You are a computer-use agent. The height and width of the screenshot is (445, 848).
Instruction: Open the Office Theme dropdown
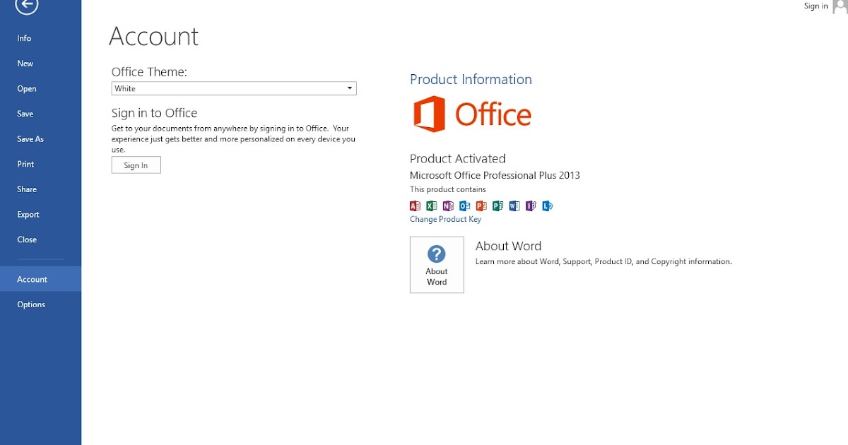pyautogui.click(x=234, y=88)
